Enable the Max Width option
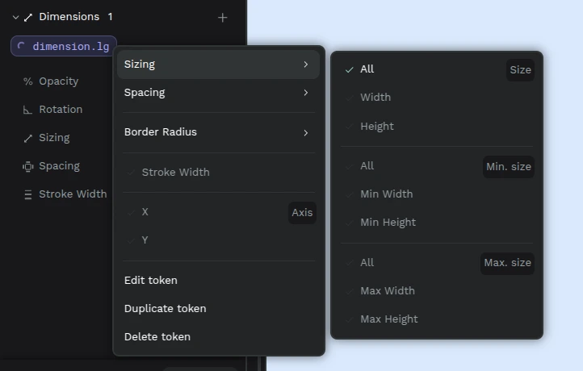The height and width of the screenshot is (371, 583). pyautogui.click(x=387, y=291)
